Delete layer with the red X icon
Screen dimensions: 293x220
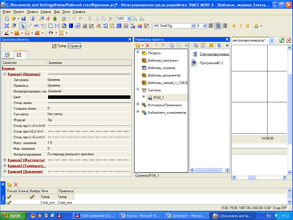click(x=16, y=184)
